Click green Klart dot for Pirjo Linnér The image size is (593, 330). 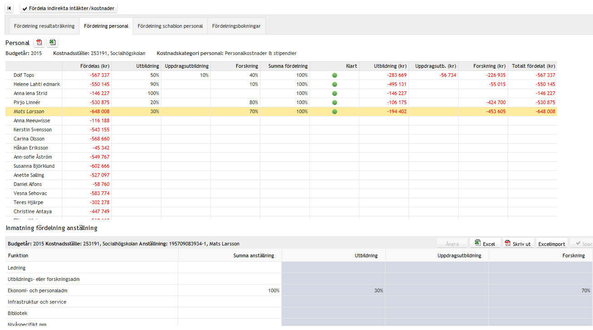(x=334, y=102)
